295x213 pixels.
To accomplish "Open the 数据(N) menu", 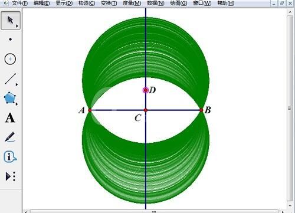I will (156, 3).
